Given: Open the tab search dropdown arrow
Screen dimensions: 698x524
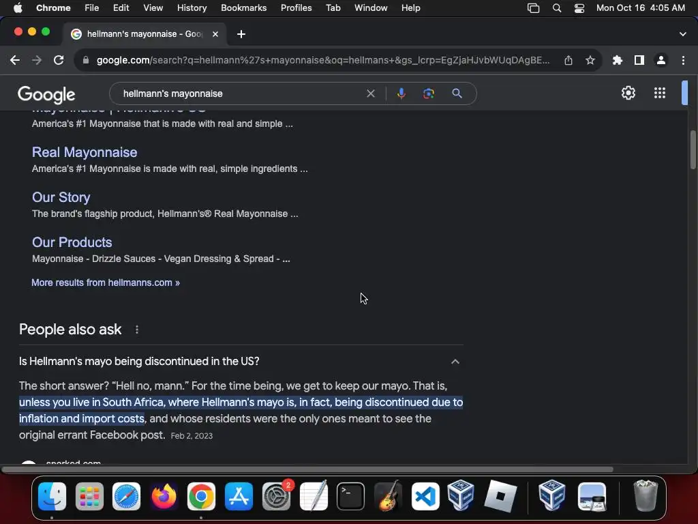Looking at the screenshot, I should click(x=683, y=34).
